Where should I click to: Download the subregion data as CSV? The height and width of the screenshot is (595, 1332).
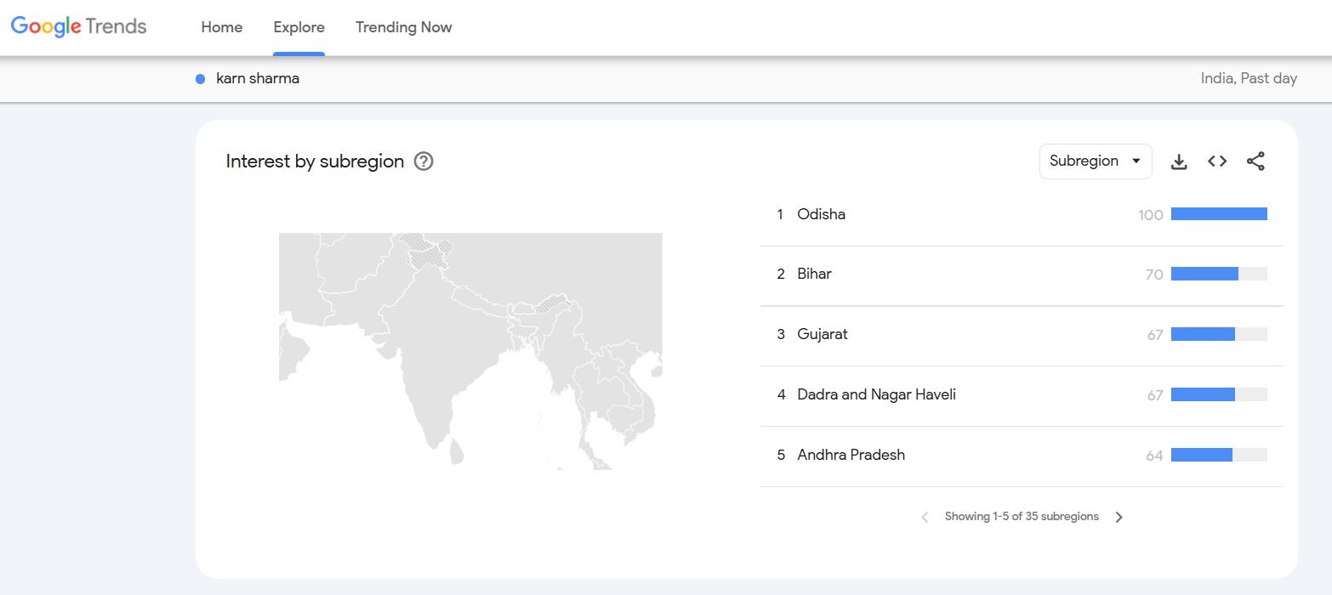(1179, 161)
